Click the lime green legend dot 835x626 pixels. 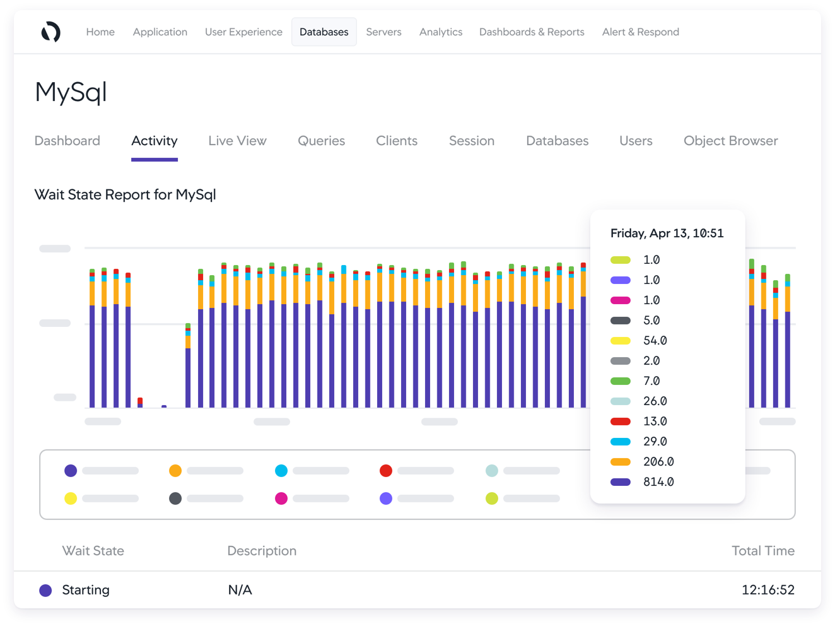[492, 499]
